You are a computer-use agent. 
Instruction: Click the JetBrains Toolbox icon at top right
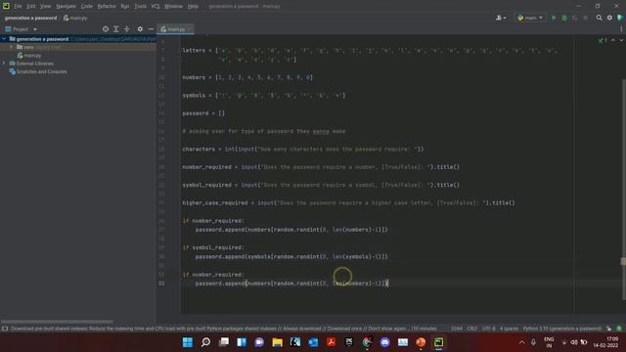click(620, 18)
